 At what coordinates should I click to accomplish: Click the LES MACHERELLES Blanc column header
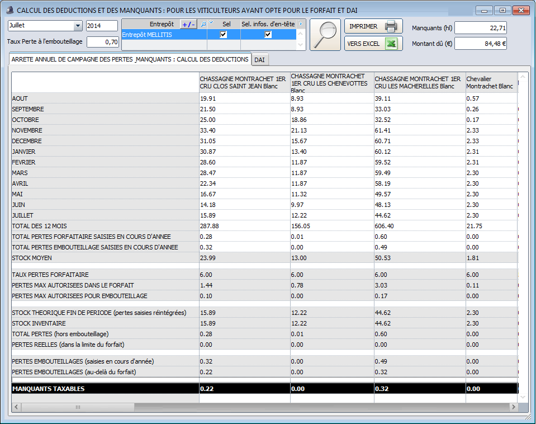[x=419, y=82]
